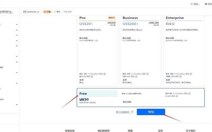Viewport: 212px width, 132px height.
Task: Click the US$20 Pro price
Action: 85,24
